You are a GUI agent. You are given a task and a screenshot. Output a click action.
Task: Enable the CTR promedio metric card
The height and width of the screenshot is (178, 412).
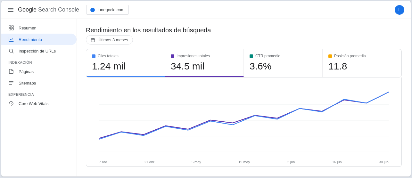point(283,63)
